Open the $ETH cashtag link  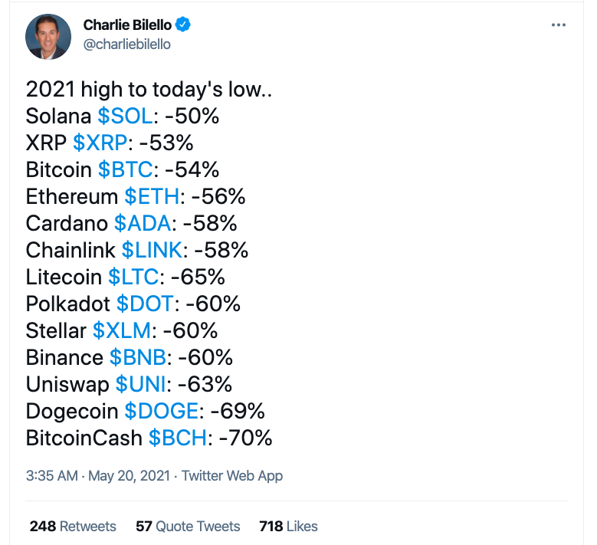tap(151, 197)
